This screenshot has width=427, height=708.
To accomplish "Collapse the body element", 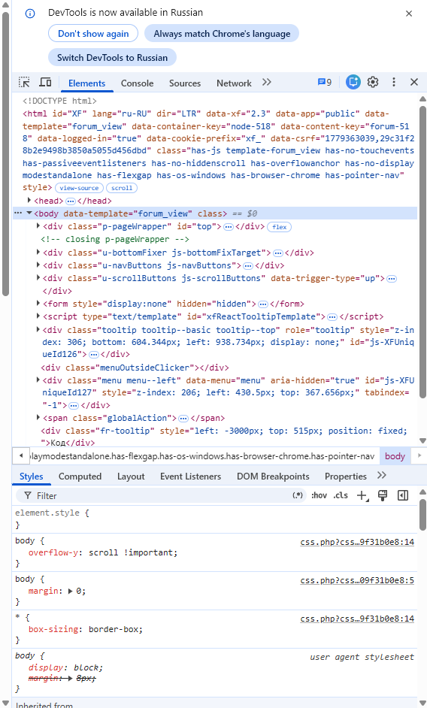I will (x=29, y=213).
